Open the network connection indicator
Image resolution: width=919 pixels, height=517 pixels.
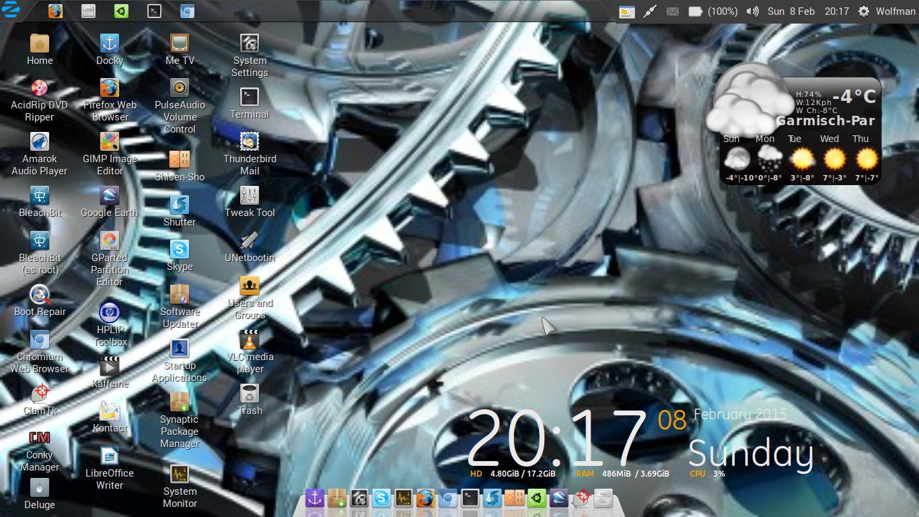coord(649,11)
